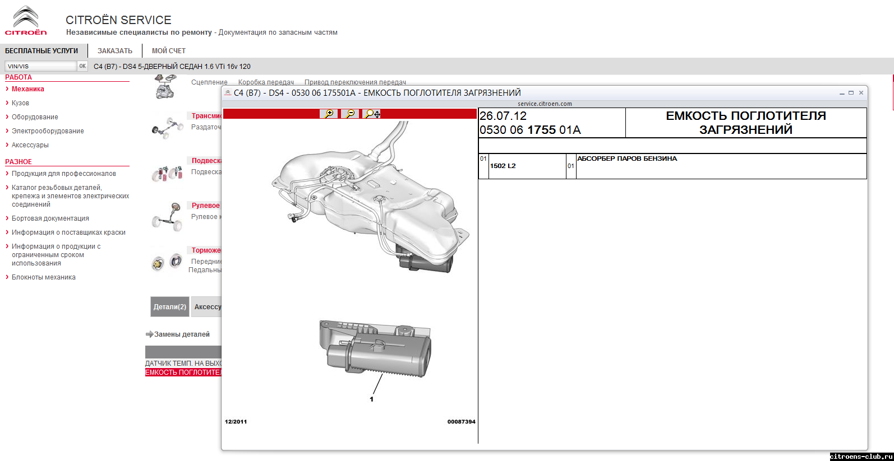Image resolution: width=894 pixels, height=461 pixels.
Task: Expand Электрооборудование in the sidebar
Action: (x=48, y=131)
